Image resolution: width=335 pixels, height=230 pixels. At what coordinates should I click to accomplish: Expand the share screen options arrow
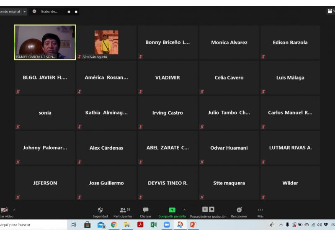pos(184,210)
